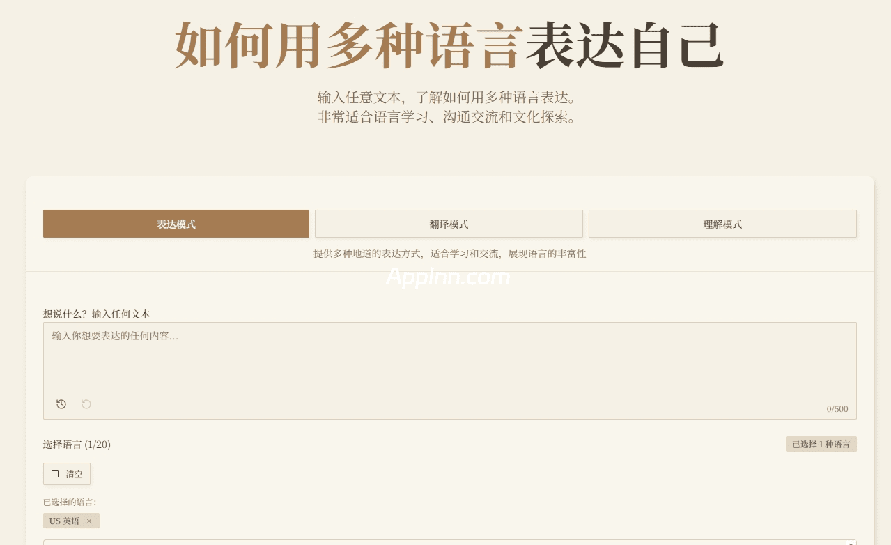Click the 已选择 1 种语言 badge
Screen dimensions: 891x545
point(821,444)
